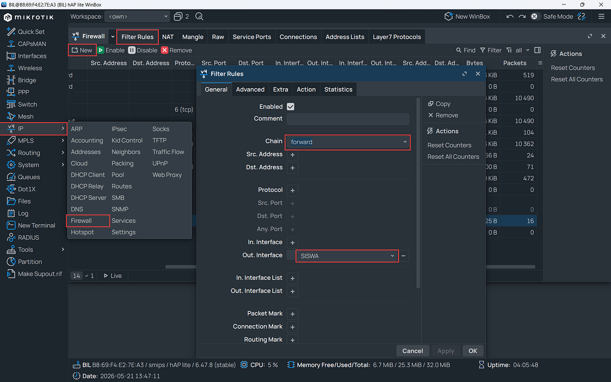611x382 pixels.
Task: Click the redo arrow icon in the top bar
Action: tap(522, 17)
